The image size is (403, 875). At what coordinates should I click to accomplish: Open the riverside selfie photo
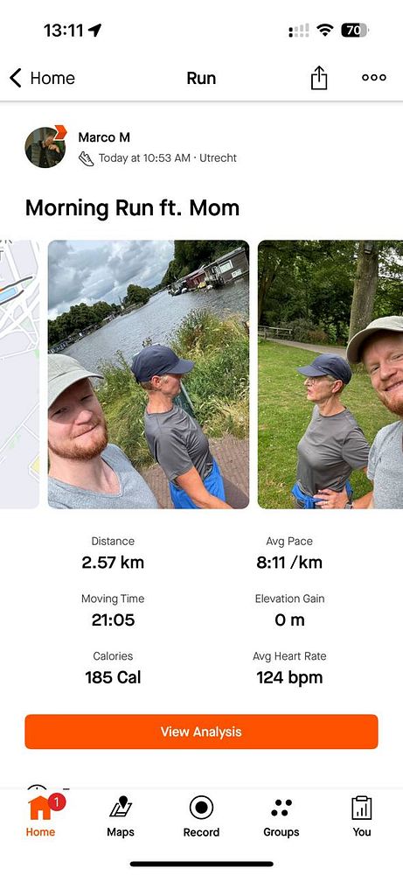tap(149, 374)
